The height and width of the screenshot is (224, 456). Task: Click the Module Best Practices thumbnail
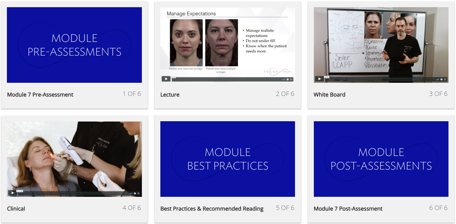228,159
